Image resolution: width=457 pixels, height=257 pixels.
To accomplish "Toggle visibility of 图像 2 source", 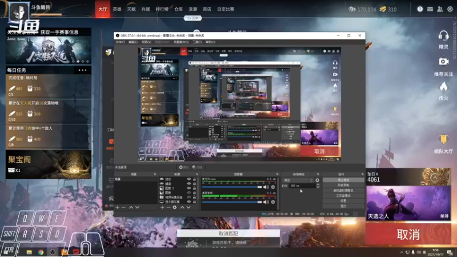I will [x=189, y=188].
